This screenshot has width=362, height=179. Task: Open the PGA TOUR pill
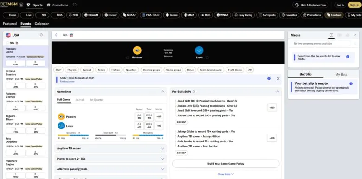point(151,15)
